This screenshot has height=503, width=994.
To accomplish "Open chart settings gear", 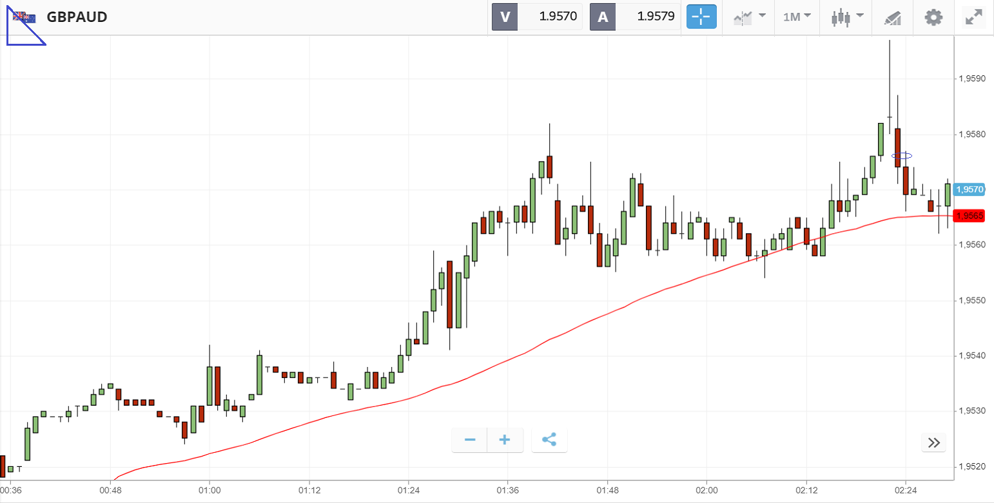I will click(933, 17).
